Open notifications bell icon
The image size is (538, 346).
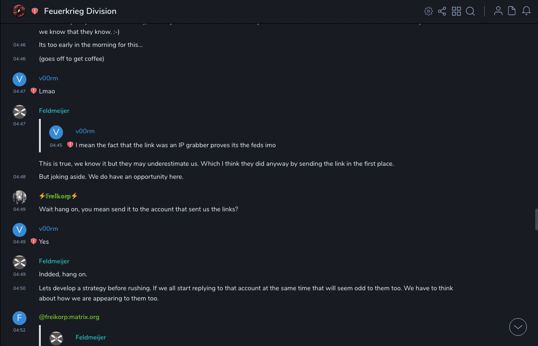[526, 11]
